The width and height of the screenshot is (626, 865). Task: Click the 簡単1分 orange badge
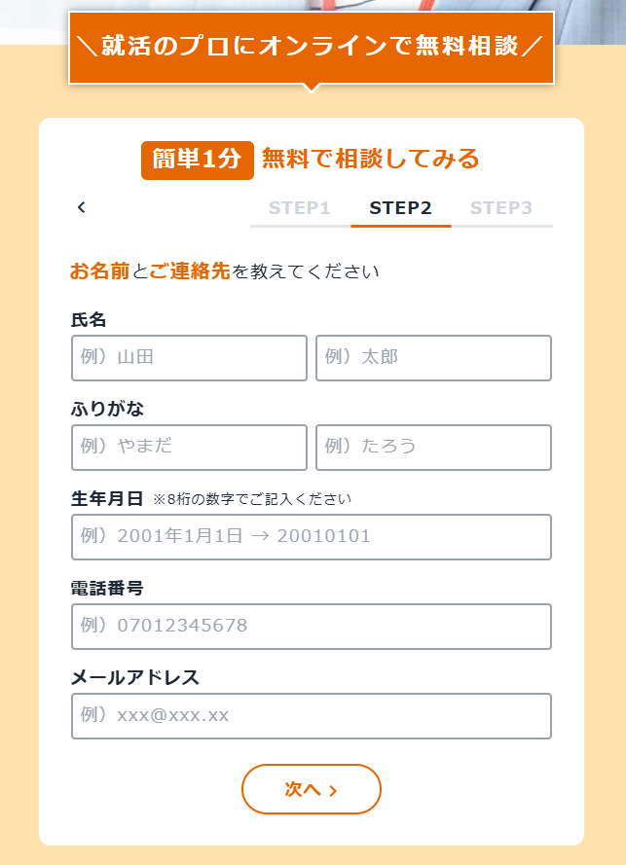point(197,161)
